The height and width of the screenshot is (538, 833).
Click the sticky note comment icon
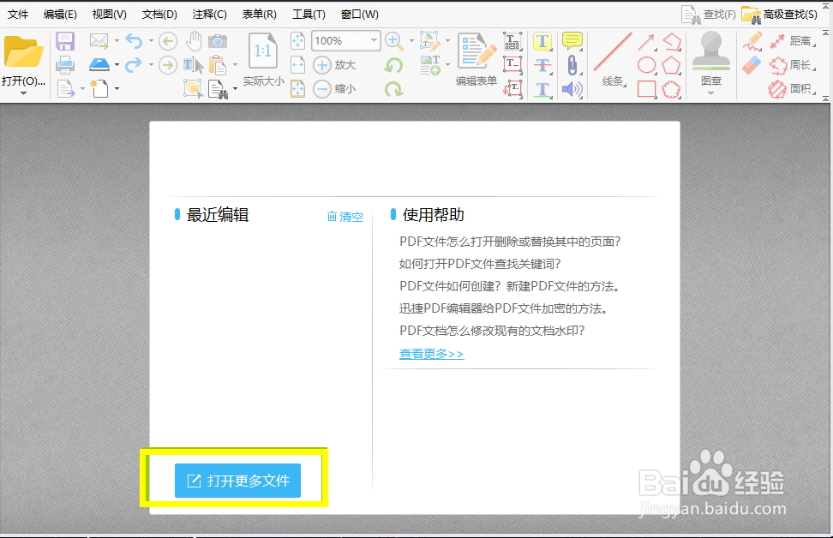[571, 40]
